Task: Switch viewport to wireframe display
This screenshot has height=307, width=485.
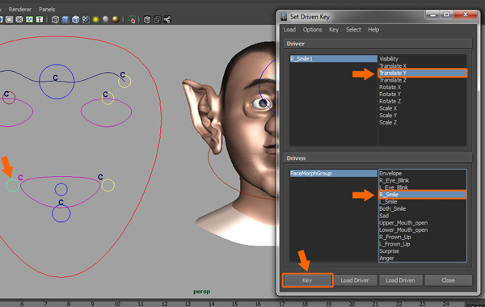Action: [55, 19]
